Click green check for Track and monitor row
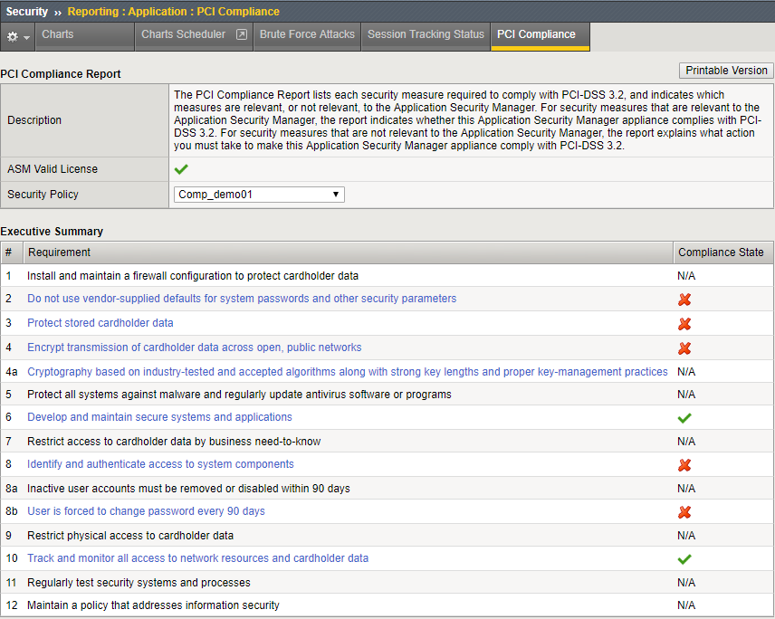The height and width of the screenshot is (619, 775). pyautogui.click(x=684, y=559)
